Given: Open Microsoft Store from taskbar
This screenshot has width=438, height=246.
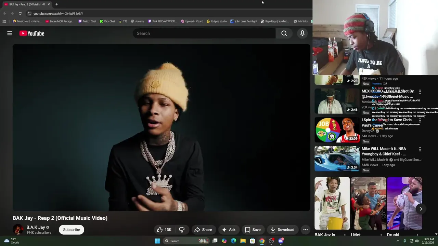Looking at the screenshot, I should coord(252,241).
